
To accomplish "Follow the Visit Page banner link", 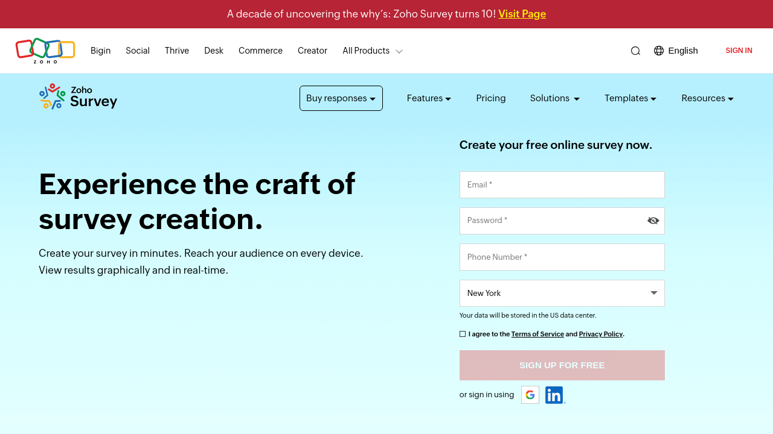I will click(522, 14).
